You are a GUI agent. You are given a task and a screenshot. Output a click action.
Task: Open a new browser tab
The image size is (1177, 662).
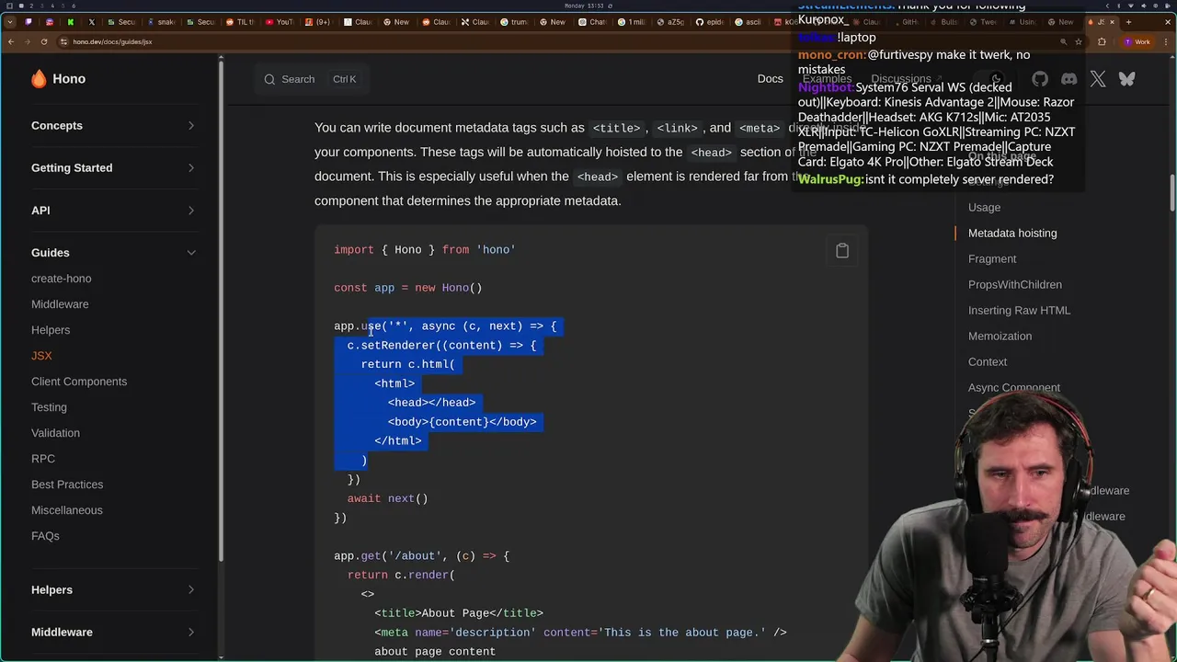1128,22
